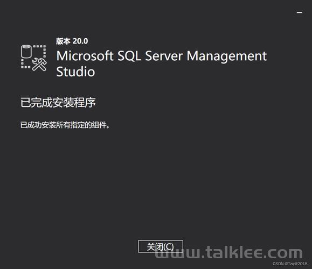Click the word SQL in the title

(x=129, y=56)
